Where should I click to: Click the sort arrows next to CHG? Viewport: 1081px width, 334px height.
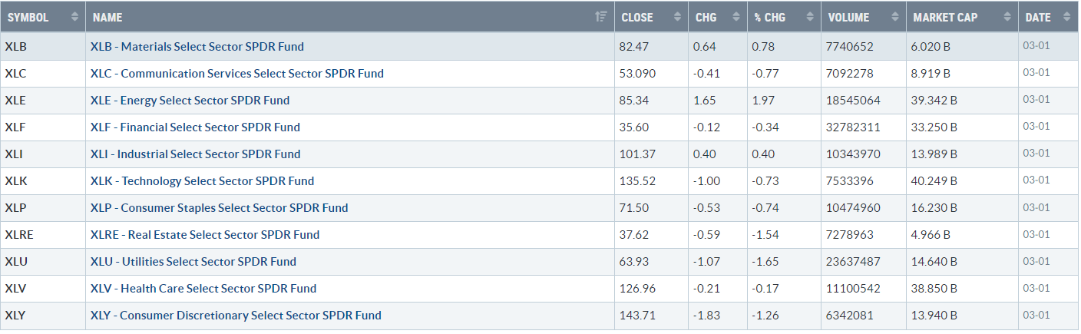(x=736, y=17)
